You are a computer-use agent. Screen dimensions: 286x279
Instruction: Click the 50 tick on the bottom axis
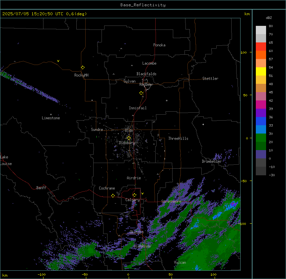(x=170, y=274)
